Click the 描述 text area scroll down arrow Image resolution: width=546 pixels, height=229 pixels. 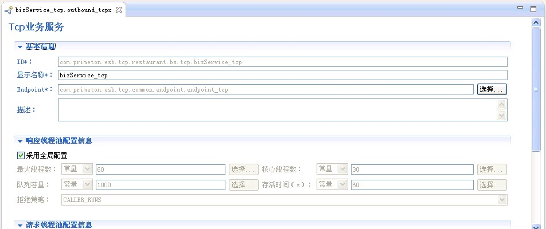502,116
